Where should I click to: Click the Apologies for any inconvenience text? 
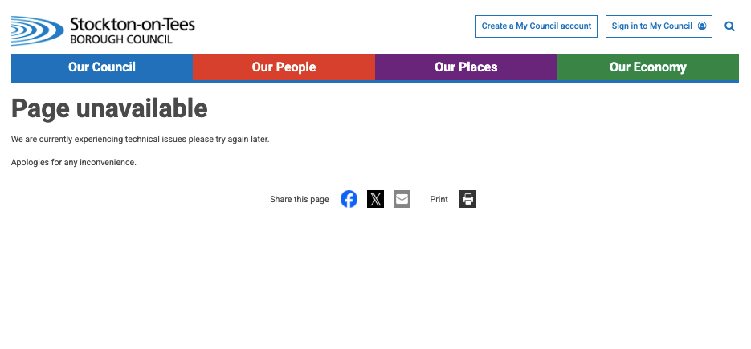[74, 162]
